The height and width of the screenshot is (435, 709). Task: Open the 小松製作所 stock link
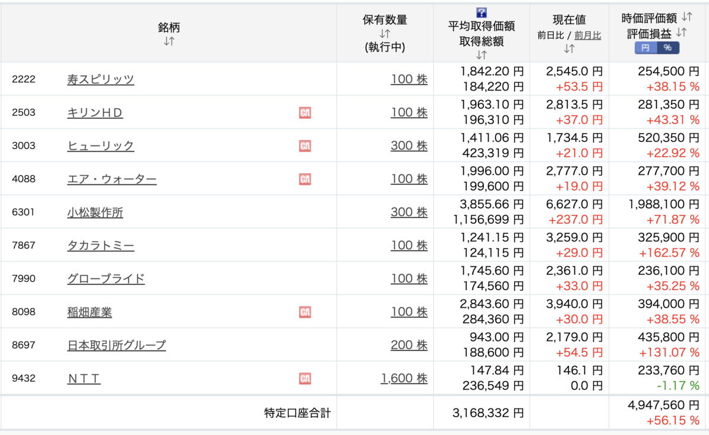point(95,212)
